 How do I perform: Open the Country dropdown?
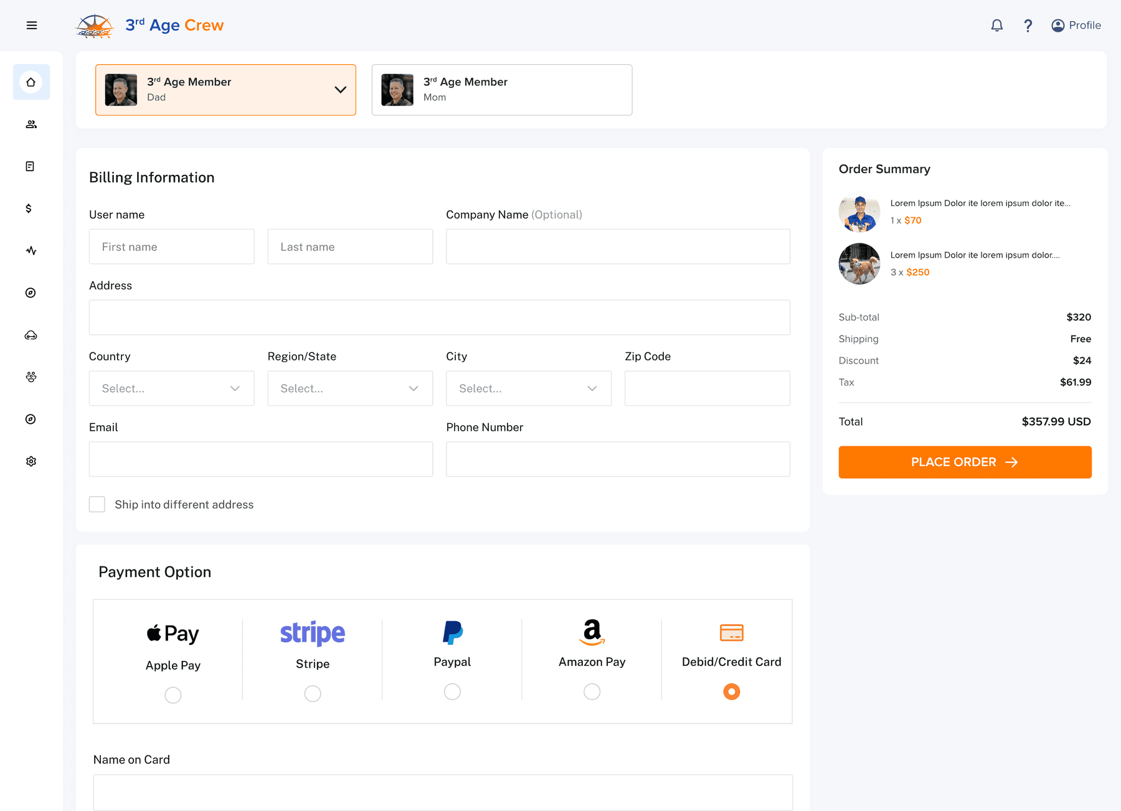[x=172, y=388]
